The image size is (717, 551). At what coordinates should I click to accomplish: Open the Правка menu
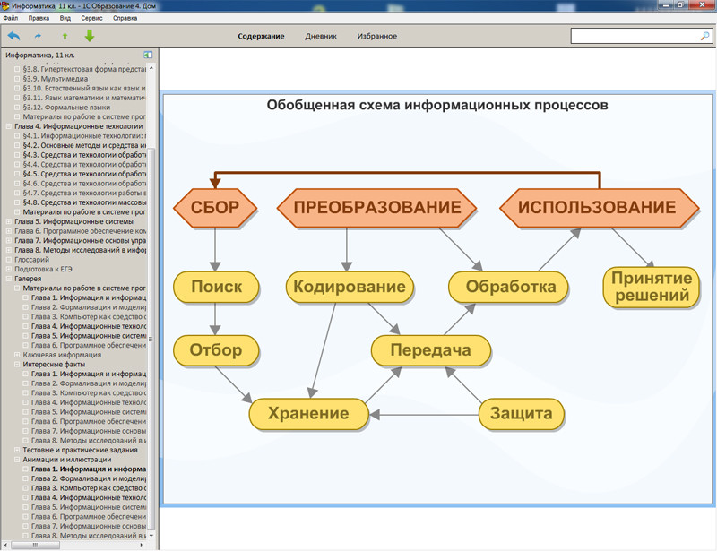(x=39, y=18)
